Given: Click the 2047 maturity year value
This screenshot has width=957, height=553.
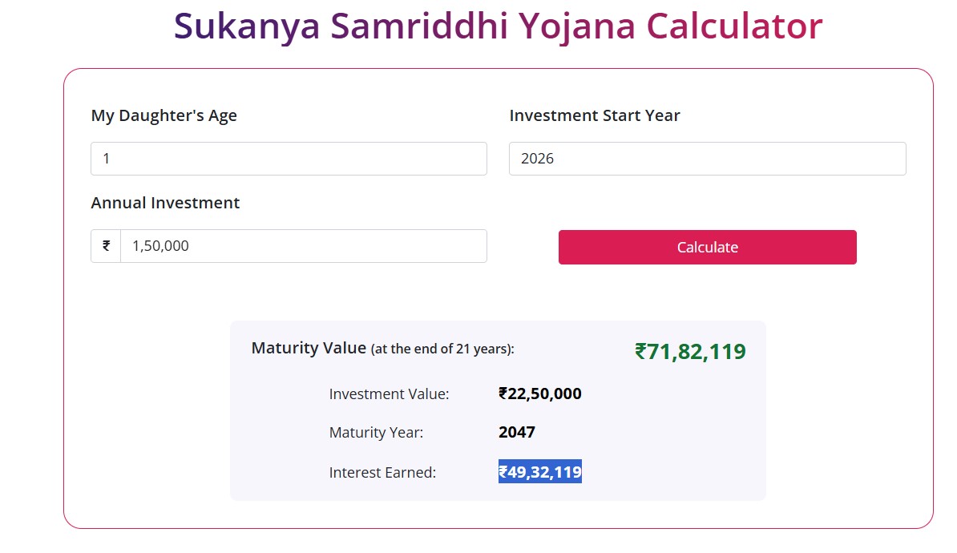Looking at the screenshot, I should click(517, 433).
